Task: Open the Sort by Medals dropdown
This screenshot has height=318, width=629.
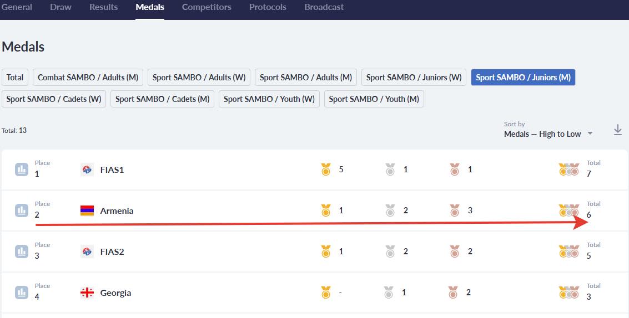Action: tap(542, 134)
